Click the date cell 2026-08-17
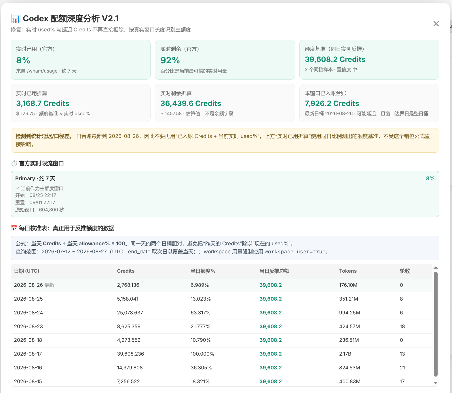 click(x=28, y=354)
